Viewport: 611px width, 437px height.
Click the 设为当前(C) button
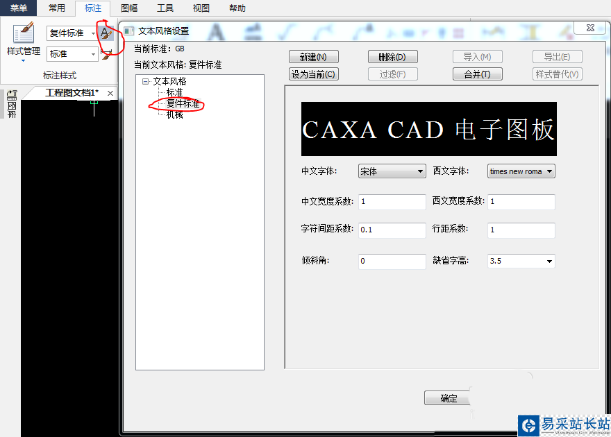click(x=313, y=74)
